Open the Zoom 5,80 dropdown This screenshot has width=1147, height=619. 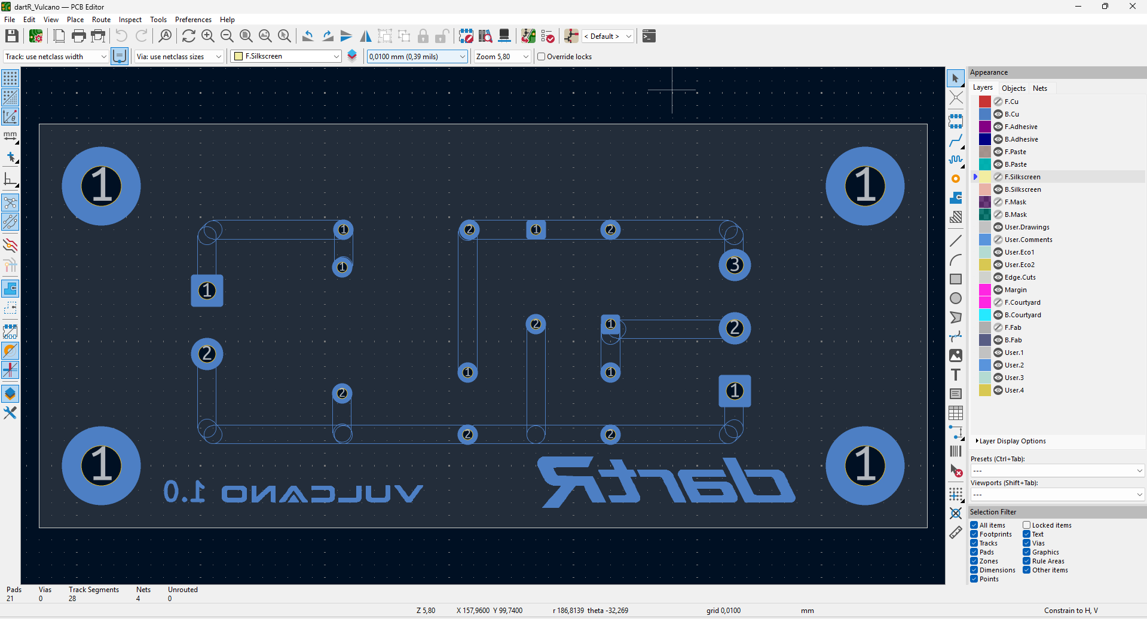(503, 57)
